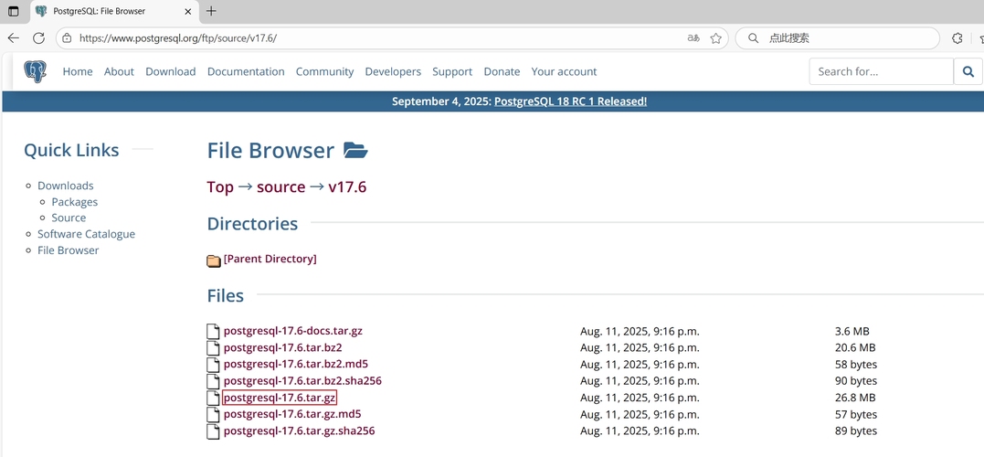
Task: Open the Community navigation item
Action: [x=324, y=71]
